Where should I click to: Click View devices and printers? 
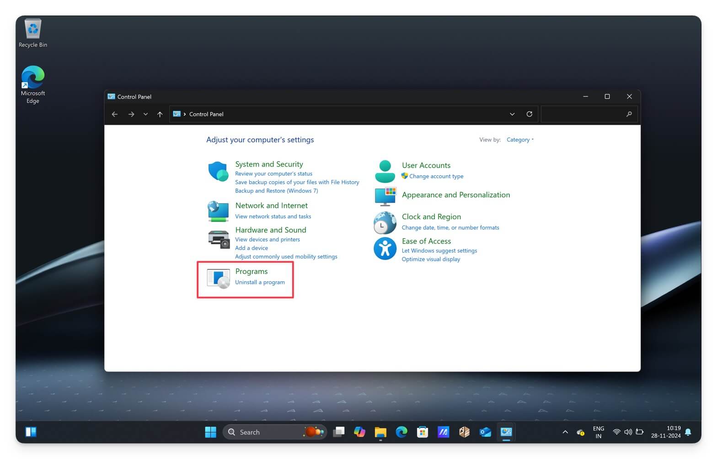click(268, 239)
